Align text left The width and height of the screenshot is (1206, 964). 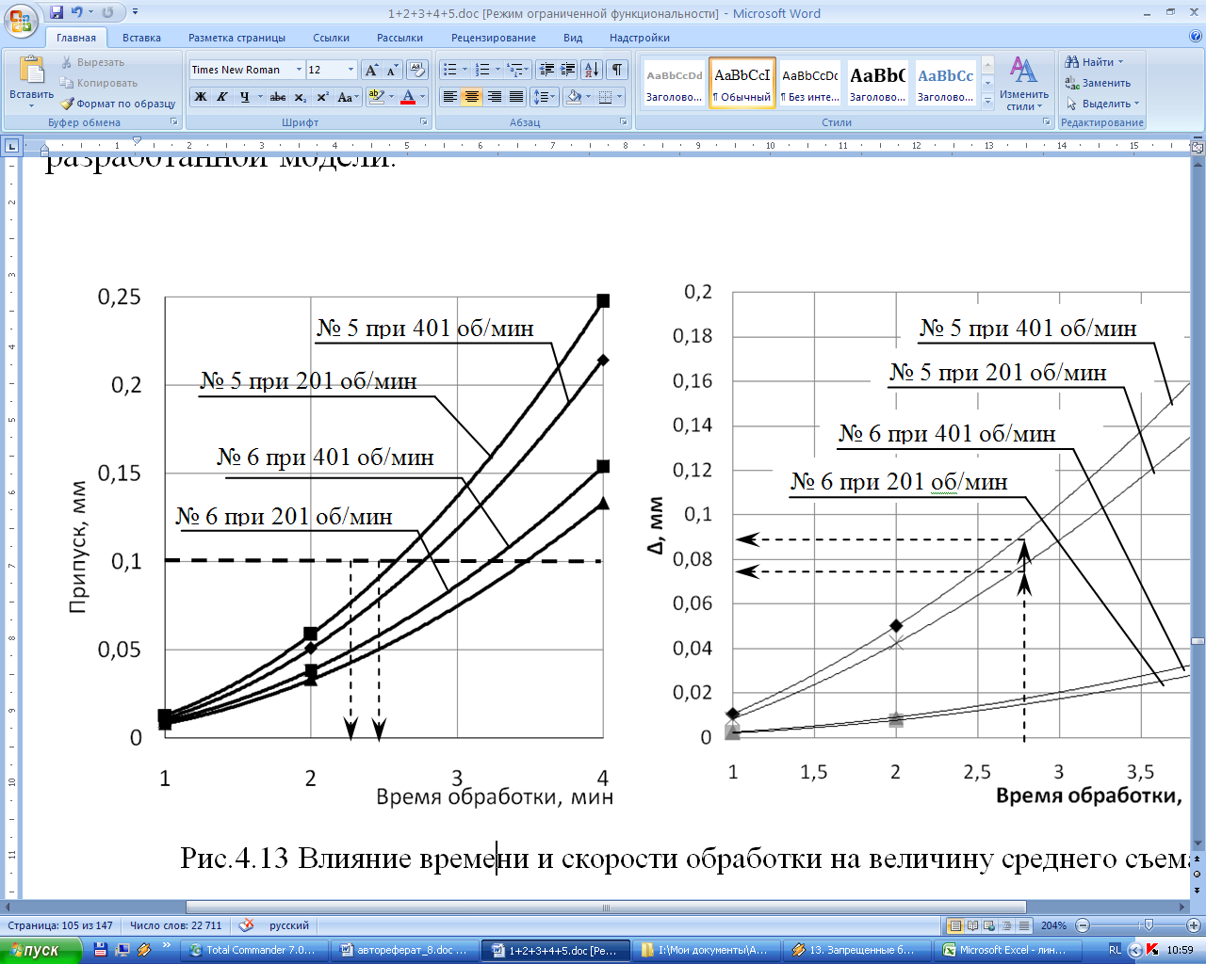point(450,97)
